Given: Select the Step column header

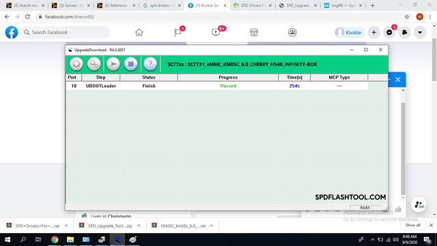Looking at the screenshot, I should click(x=100, y=77).
